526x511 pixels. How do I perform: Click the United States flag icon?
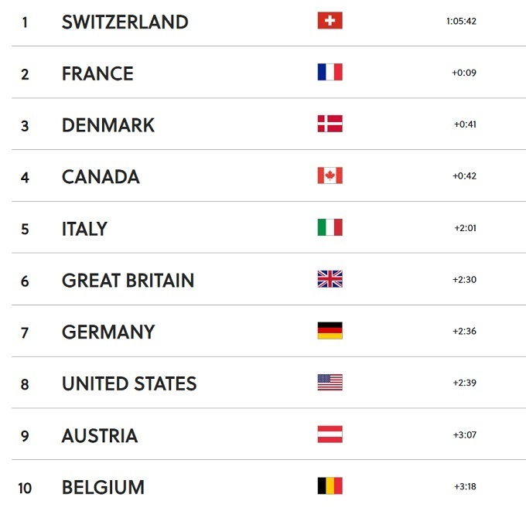click(x=330, y=383)
